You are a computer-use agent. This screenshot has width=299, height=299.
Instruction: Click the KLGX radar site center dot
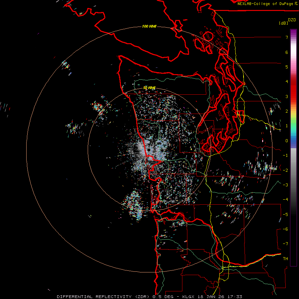(149, 150)
